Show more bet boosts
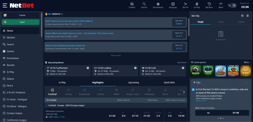 click(116, 55)
